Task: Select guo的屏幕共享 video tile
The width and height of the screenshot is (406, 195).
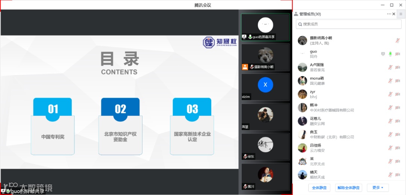Action: click(265, 27)
